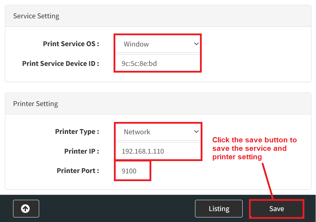This screenshot has height=222, width=316.
Task: Click the Printer Setting panel header
Action: (x=35, y=104)
